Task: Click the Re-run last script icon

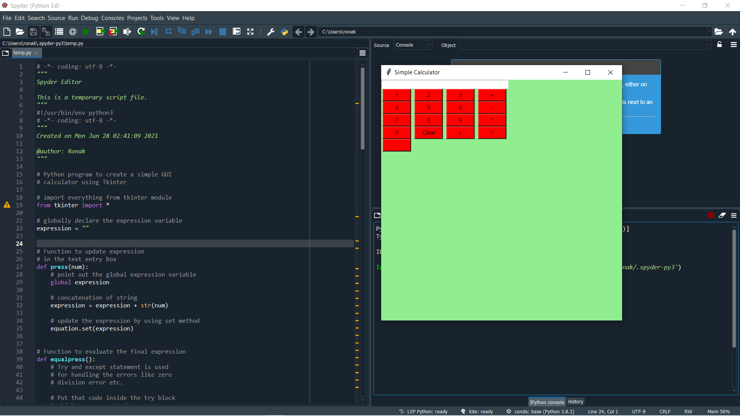Action: pos(141,32)
